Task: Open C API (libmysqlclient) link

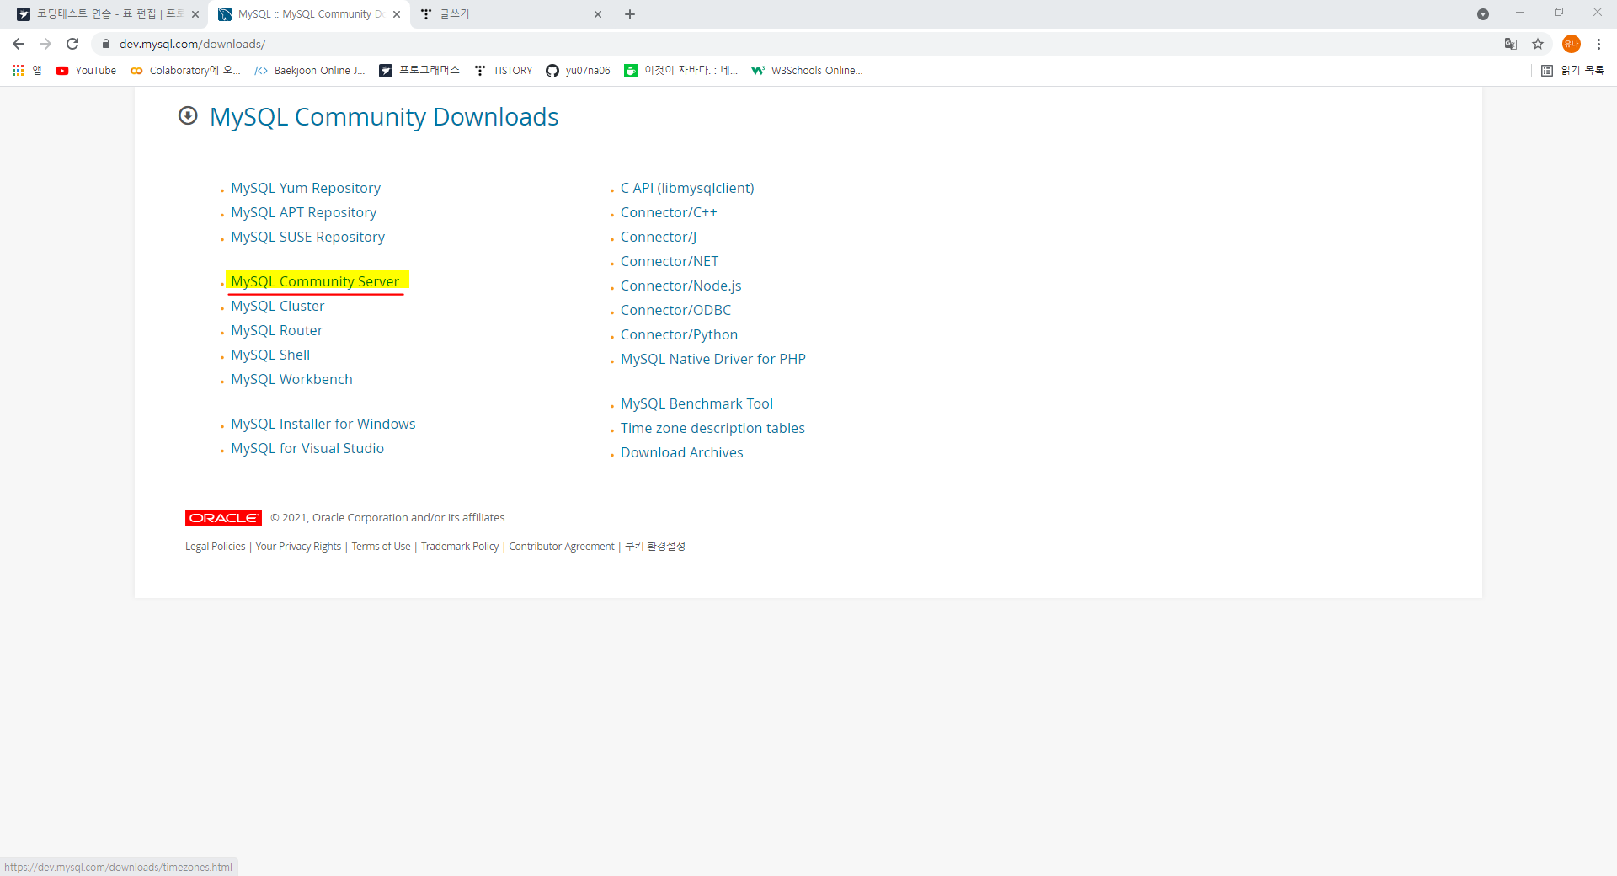Action: (687, 188)
